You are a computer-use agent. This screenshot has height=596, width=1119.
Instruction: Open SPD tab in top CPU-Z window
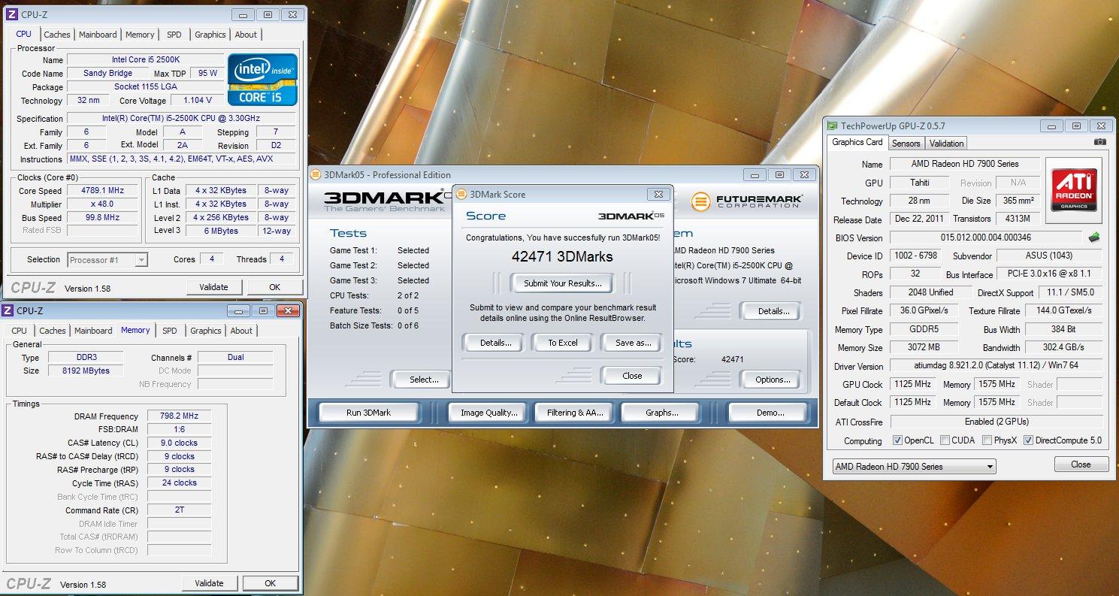point(174,35)
